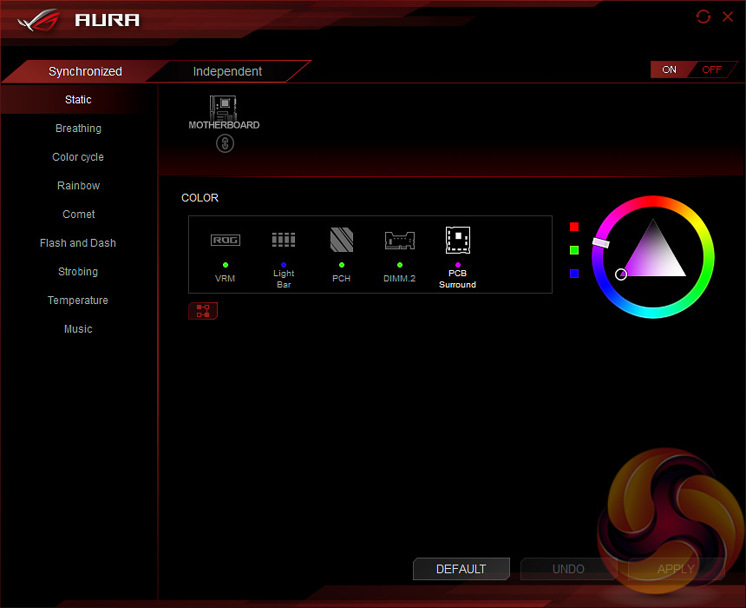Click the blue color dot under Light Bar

click(x=284, y=265)
